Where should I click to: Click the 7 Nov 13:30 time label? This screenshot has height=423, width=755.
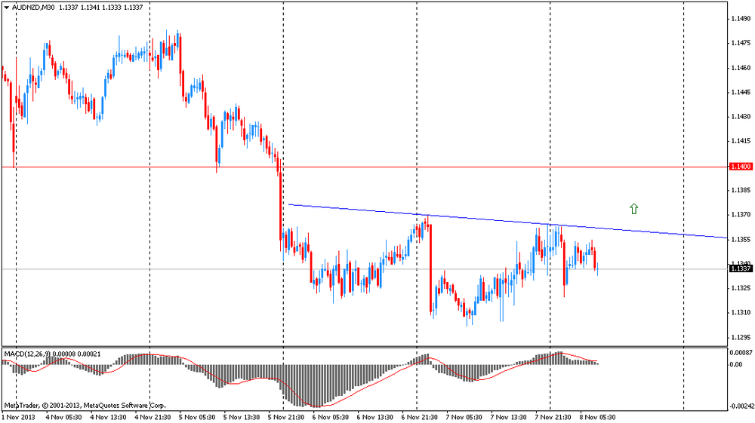pos(508,417)
